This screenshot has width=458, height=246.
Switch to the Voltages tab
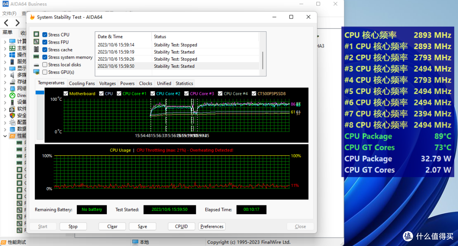pos(107,83)
